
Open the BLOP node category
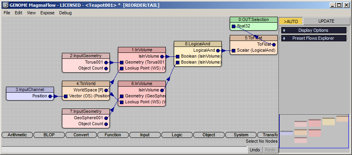[x=49, y=135]
